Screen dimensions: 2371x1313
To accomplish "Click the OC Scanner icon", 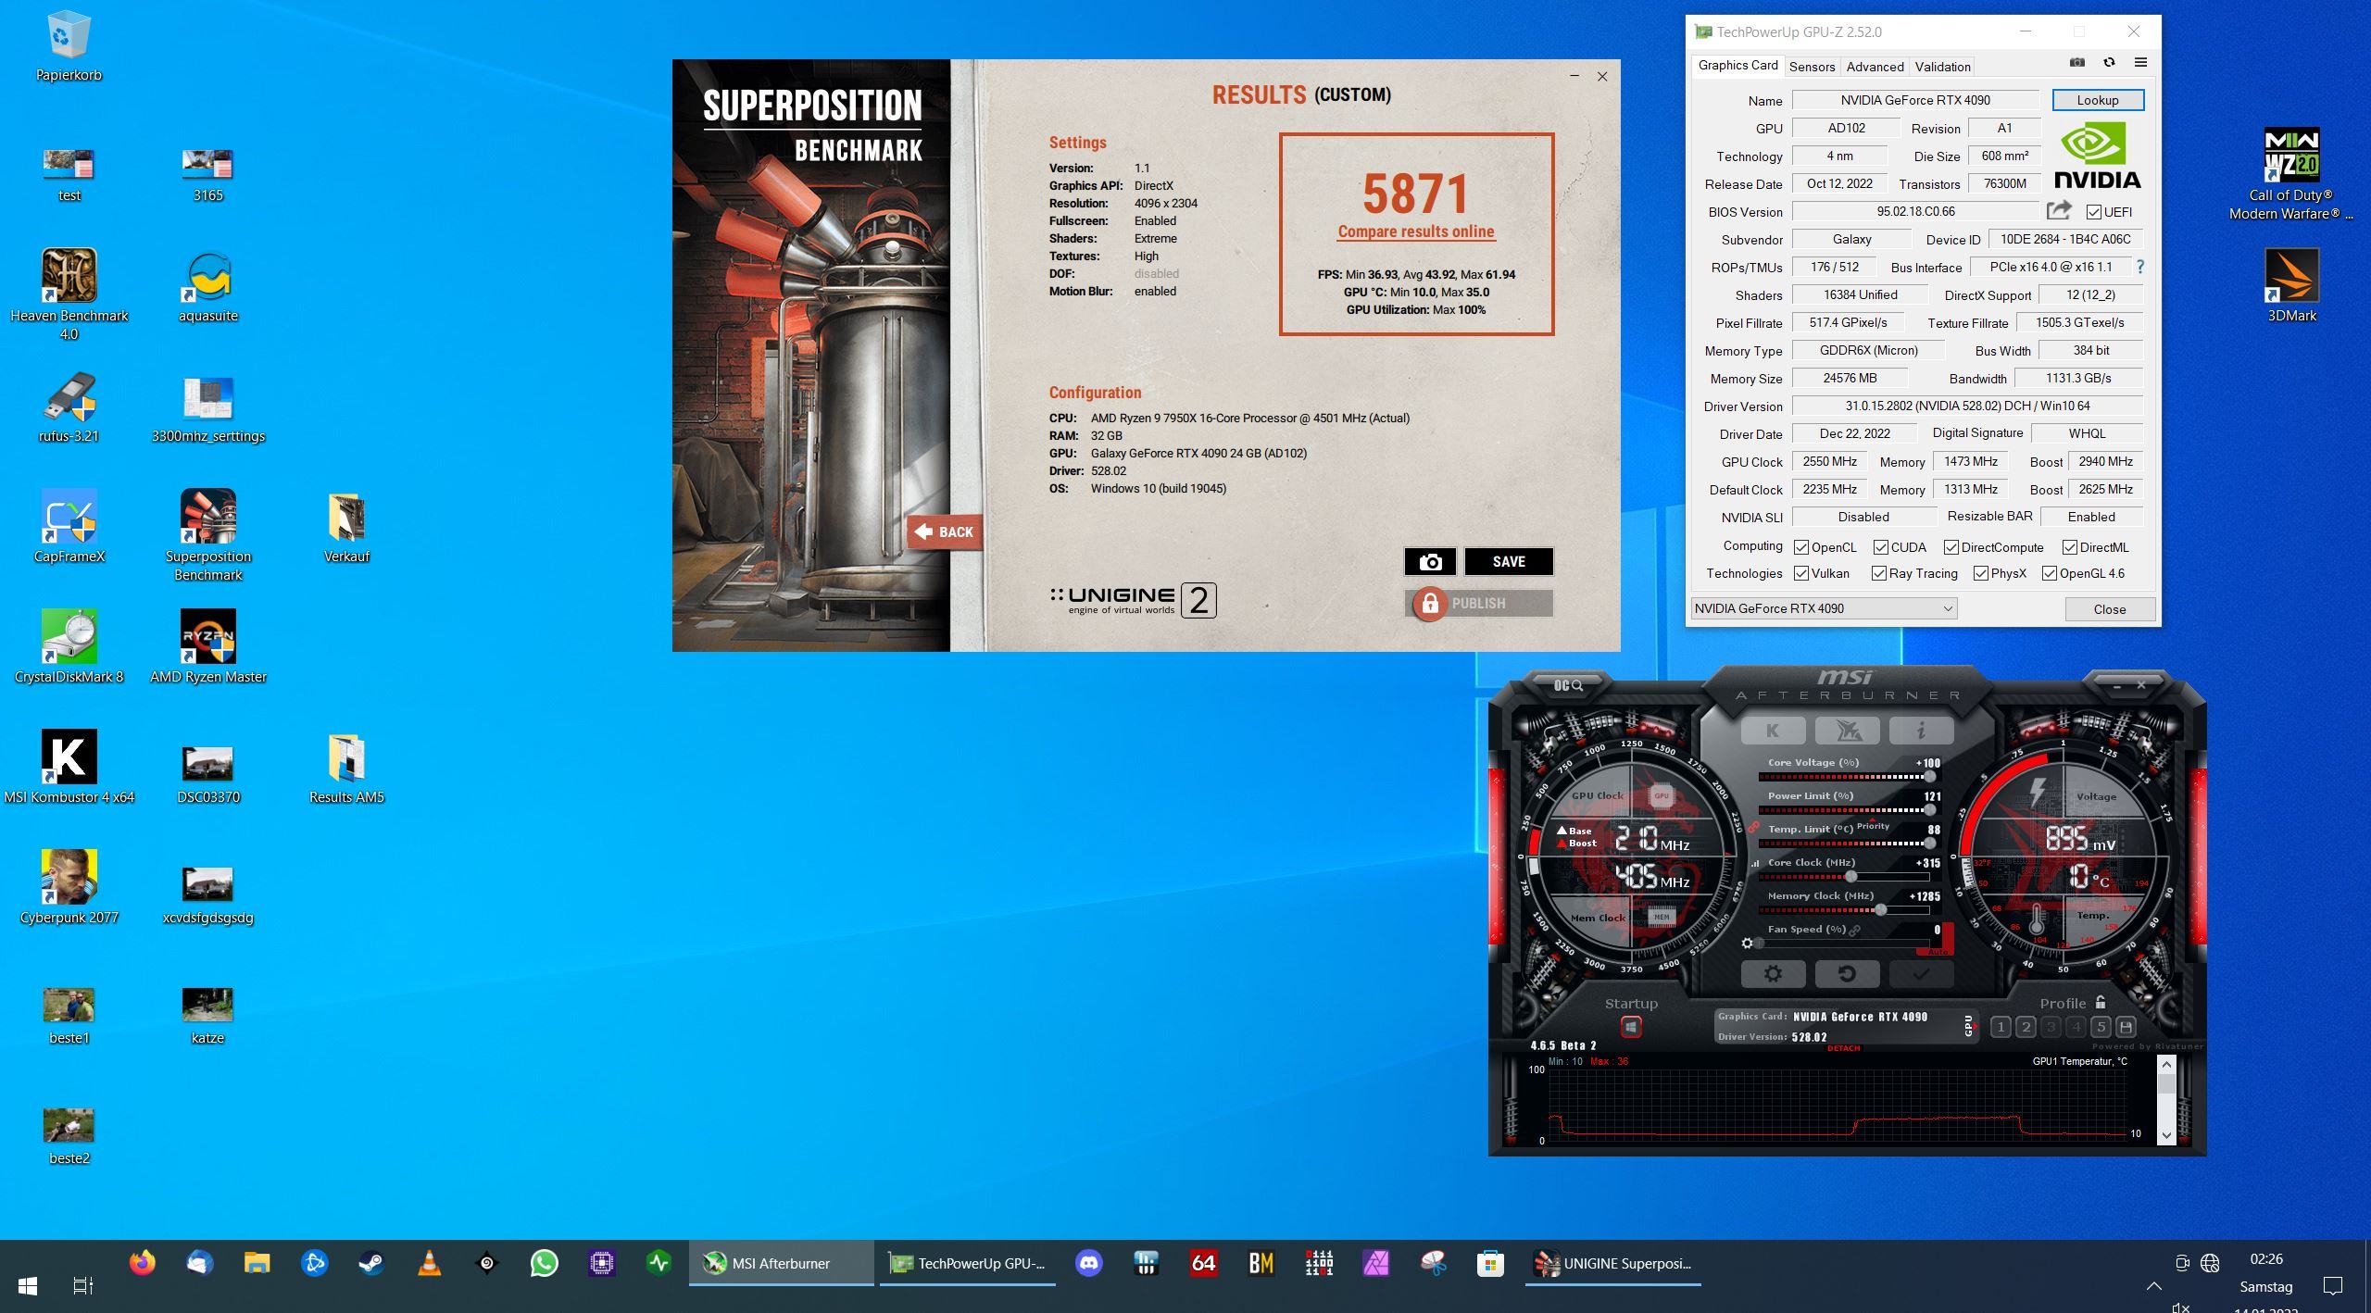I will coord(1569,685).
